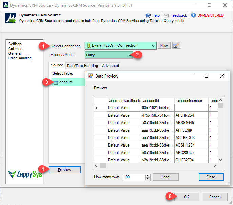
Task: Decrease the row count with down stepper
Action: [148, 179]
